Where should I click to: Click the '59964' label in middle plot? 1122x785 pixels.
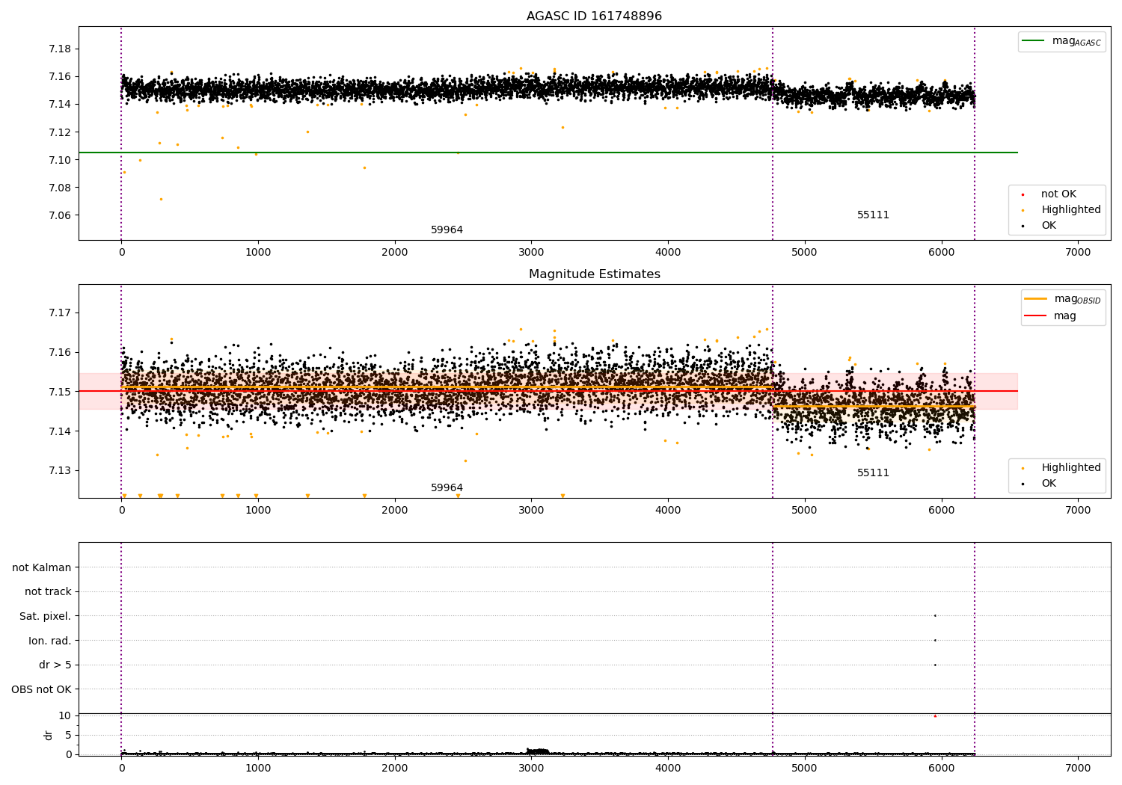pyautogui.click(x=447, y=488)
